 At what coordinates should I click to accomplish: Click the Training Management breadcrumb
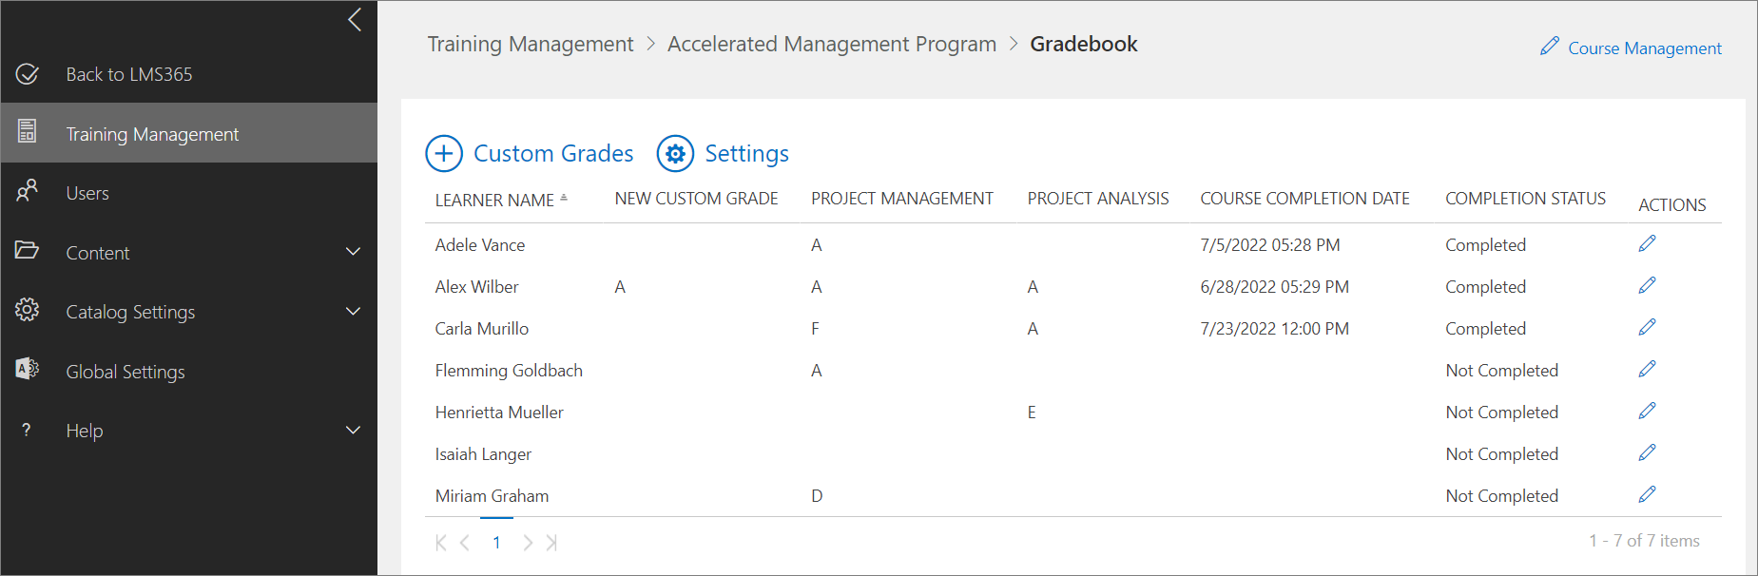click(x=530, y=45)
